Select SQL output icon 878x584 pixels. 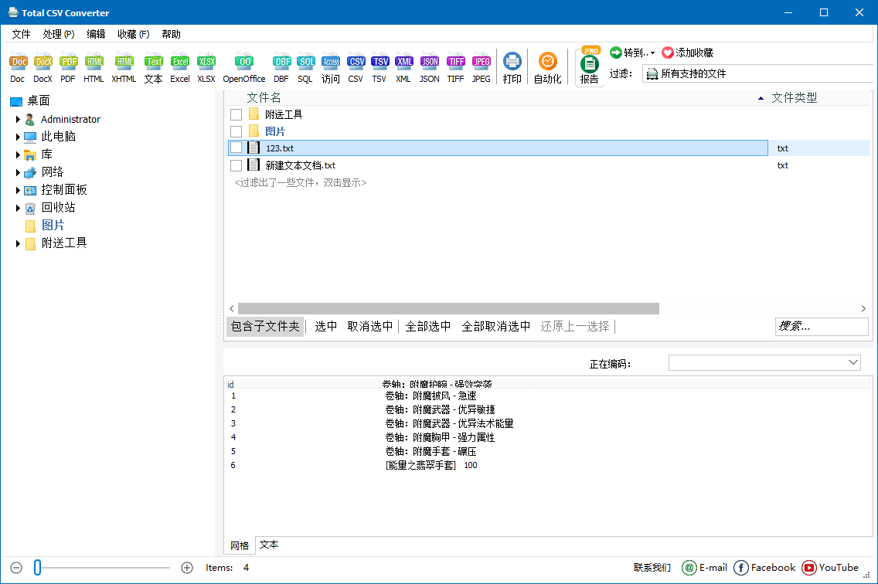[x=306, y=68]
